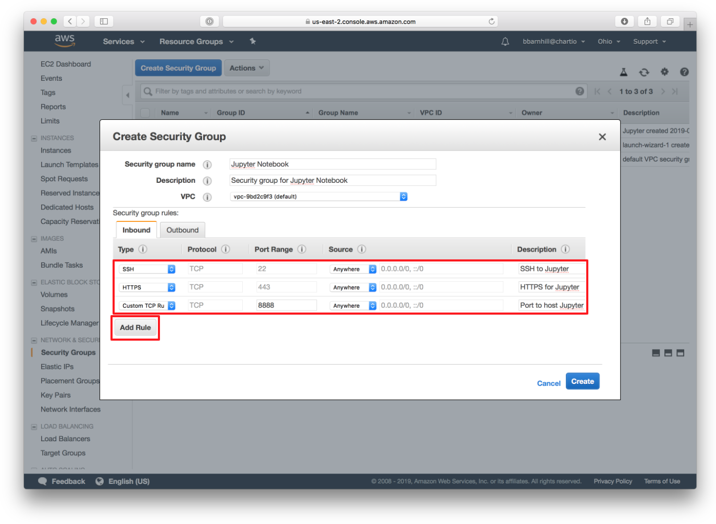Open Type dropdown for HTTPS rule
The image size is (716, 524).
tap(147, 288)
